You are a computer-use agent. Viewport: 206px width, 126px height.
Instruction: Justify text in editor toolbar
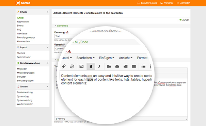point(134,66)
